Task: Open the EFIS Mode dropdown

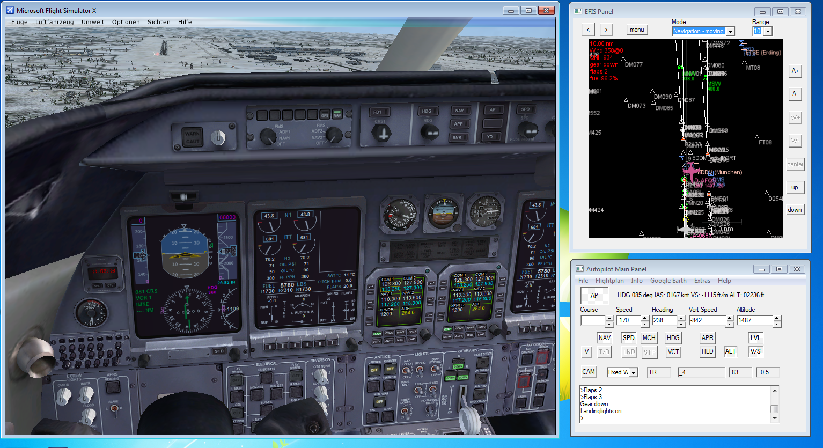Action: (730, 31)
